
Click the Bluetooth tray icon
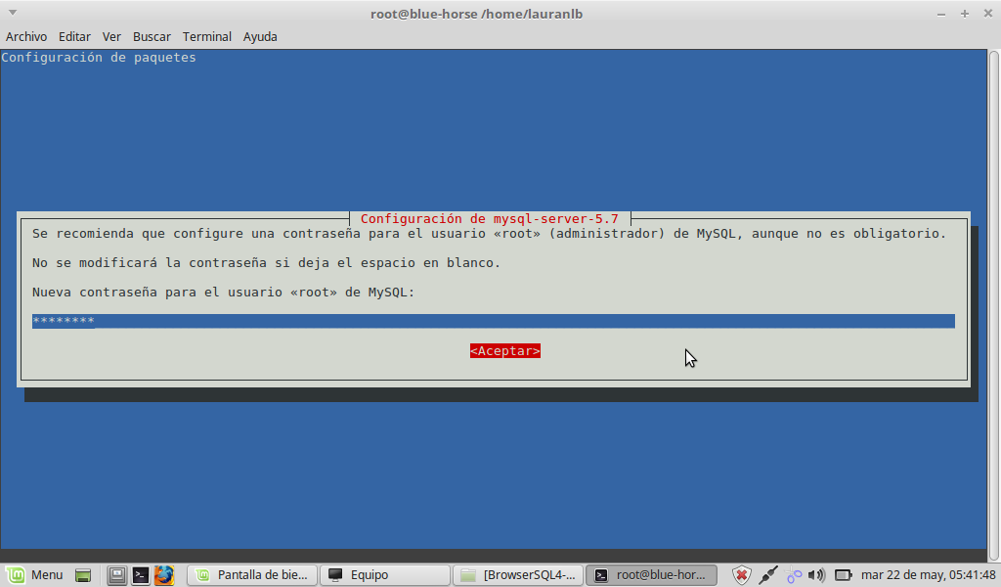click(794, 575)
